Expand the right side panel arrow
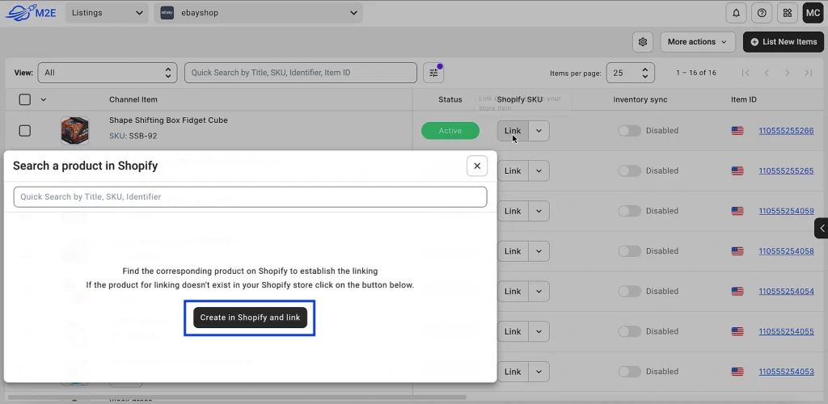This screenshot has width=828, height=404. point(822,229)
